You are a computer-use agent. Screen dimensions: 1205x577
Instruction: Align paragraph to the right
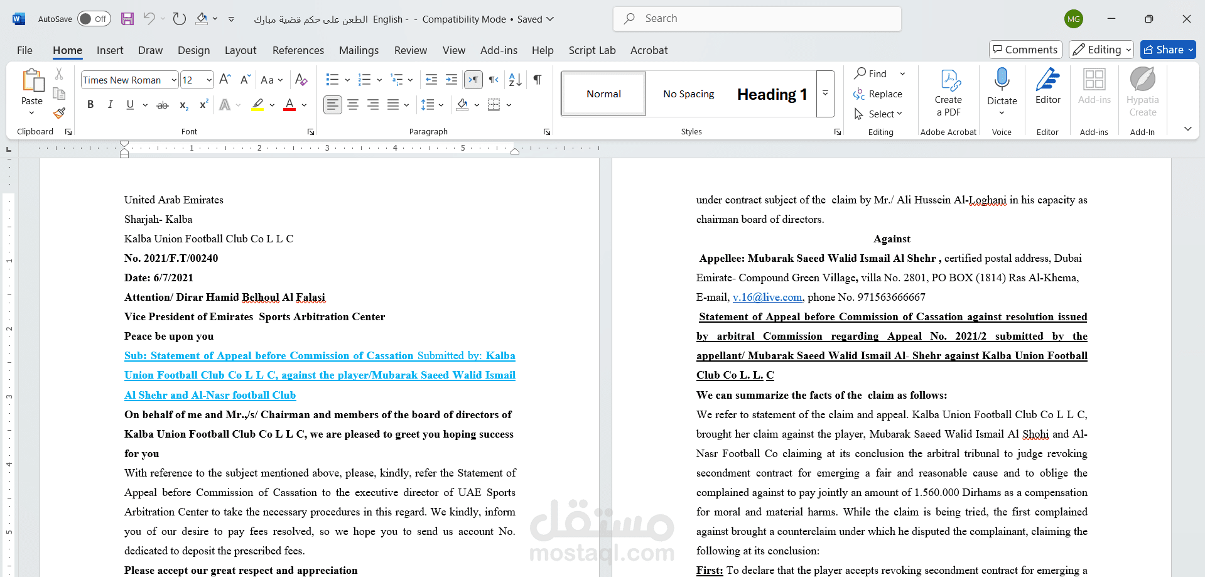click(x=373, y=105)
